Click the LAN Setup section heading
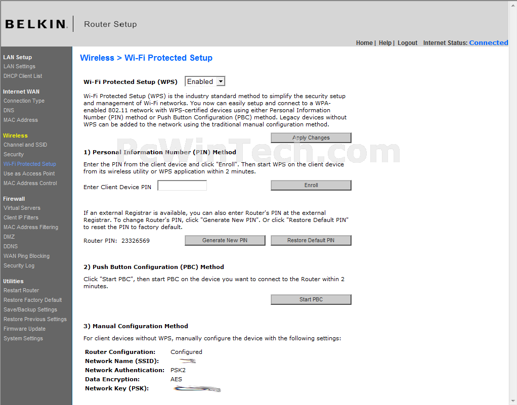This screenshot has height=405, width=517. coord(18,57)
